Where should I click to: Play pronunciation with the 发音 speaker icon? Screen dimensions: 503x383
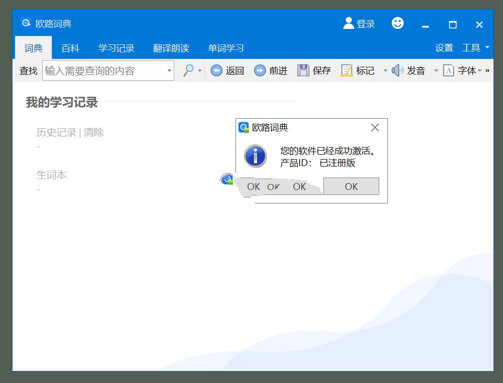click(397, 71)
